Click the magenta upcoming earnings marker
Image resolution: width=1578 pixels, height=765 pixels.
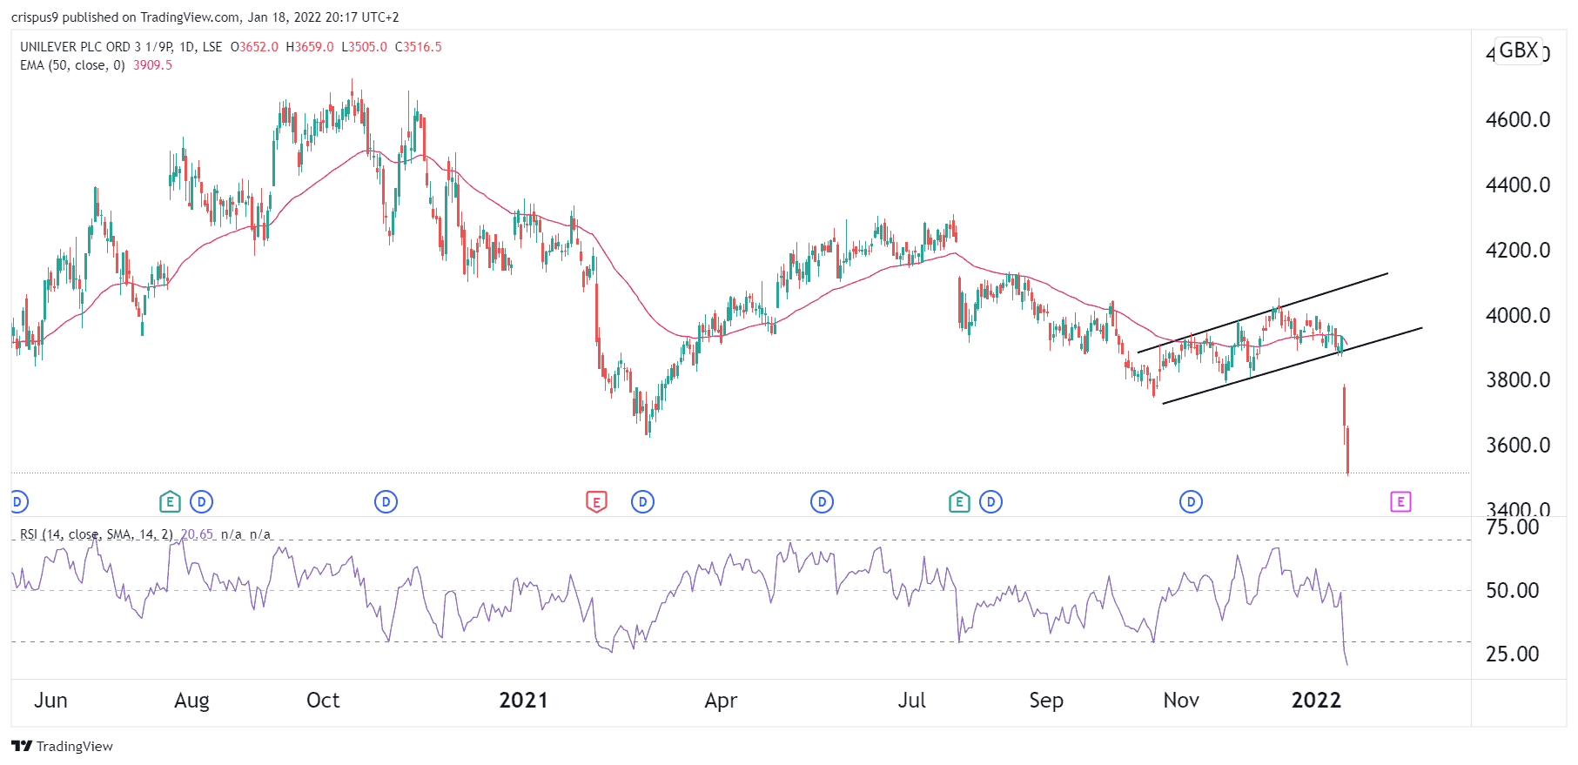coord(1400,501)
